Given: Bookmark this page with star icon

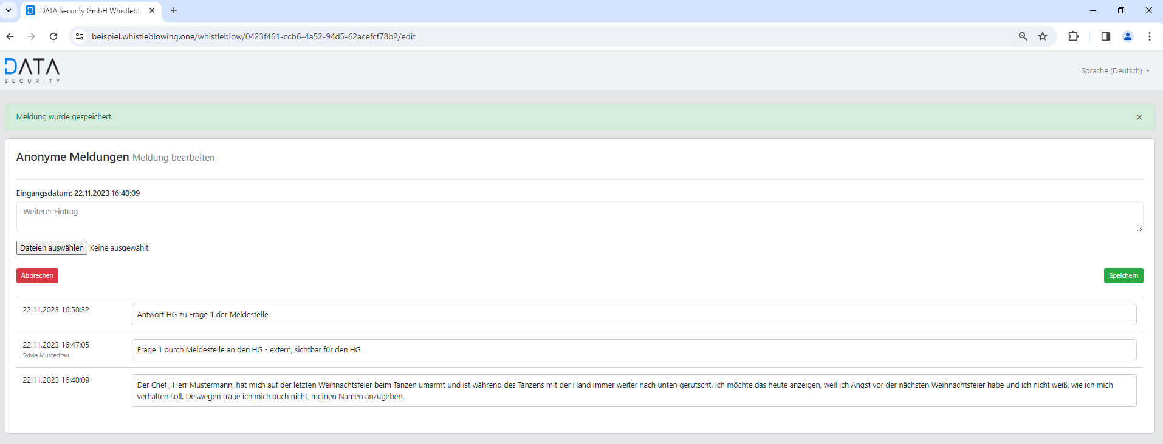Looking at the screenshot, I should click(x=1043, y=36).
